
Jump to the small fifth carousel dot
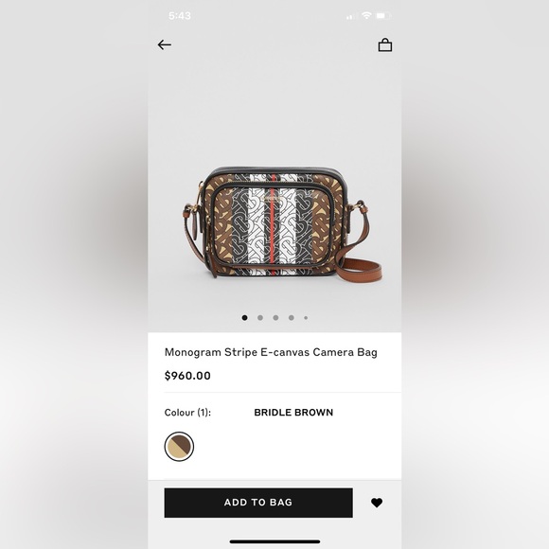tap(306, 318)
